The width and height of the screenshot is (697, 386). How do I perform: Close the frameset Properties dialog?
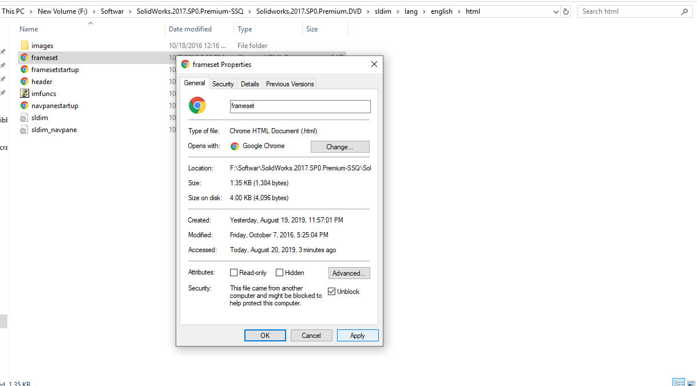[x=374, y=65]
